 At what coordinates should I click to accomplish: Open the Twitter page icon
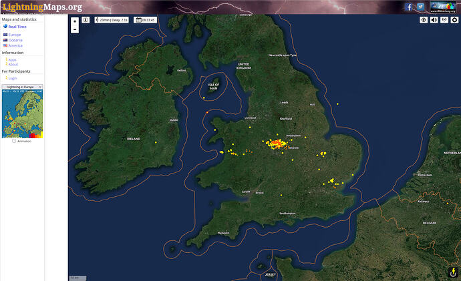[x=420, y=7]
